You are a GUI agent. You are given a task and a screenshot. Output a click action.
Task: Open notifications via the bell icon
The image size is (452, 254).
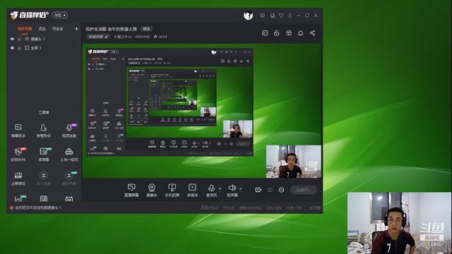300,33
